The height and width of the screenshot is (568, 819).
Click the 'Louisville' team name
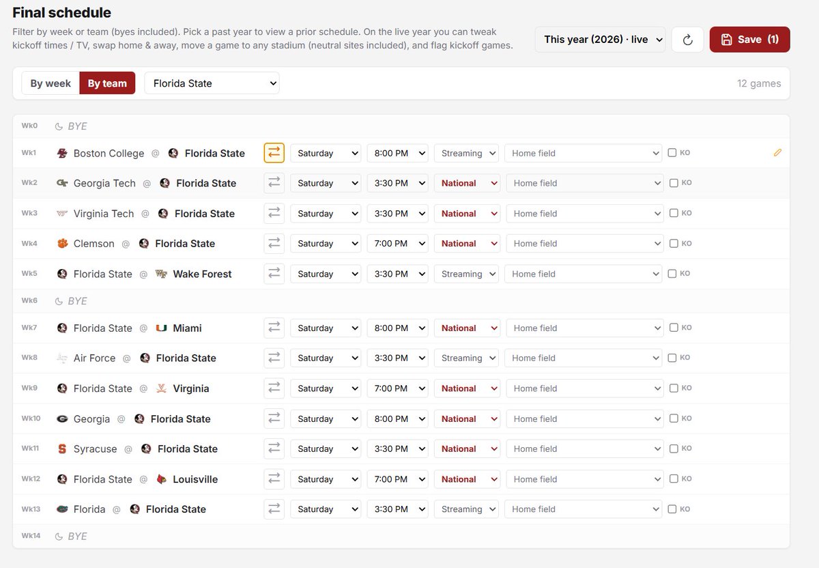(195, 479)
